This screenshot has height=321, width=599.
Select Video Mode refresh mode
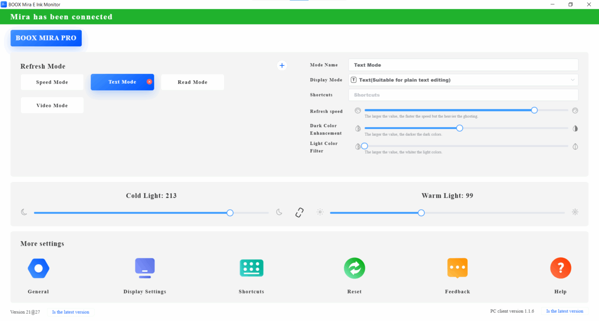(x=52, y=106)
